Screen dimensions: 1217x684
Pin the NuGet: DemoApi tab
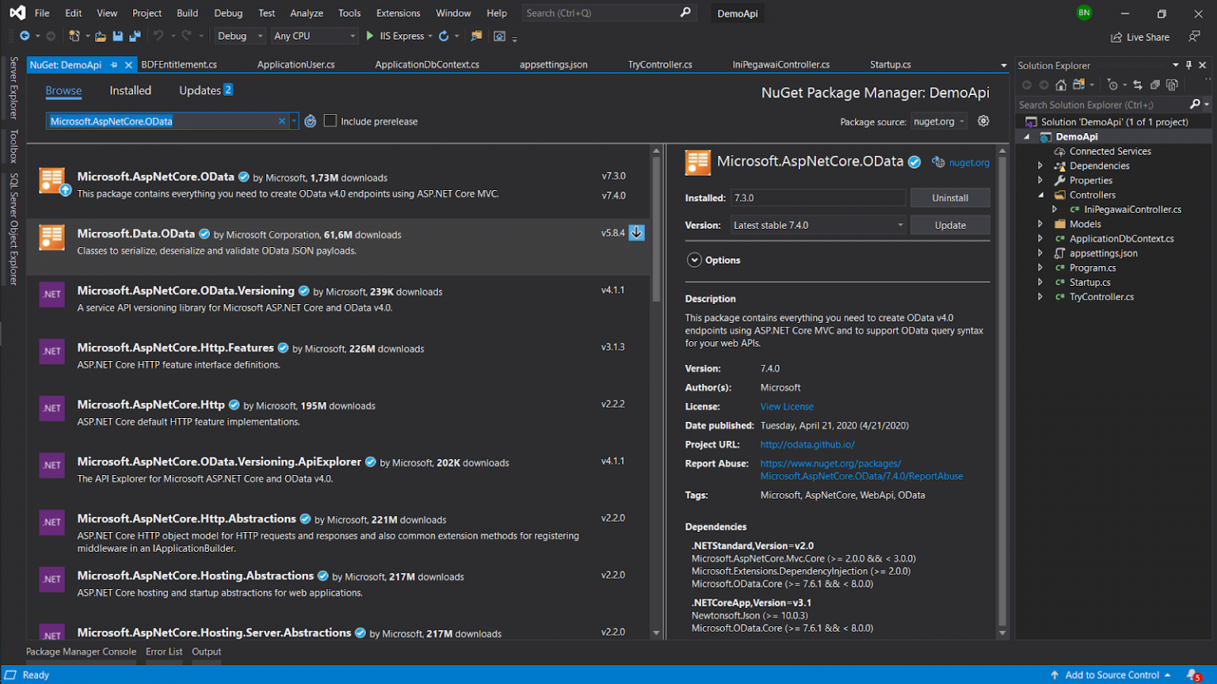pos(114,65)
